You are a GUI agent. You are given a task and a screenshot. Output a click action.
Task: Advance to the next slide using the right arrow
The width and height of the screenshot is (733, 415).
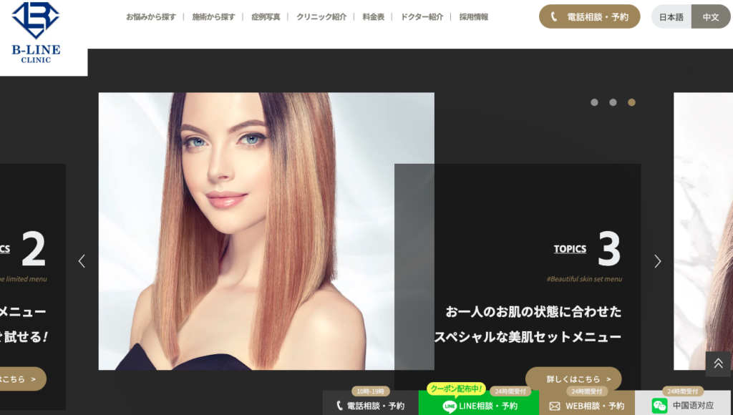657,261
